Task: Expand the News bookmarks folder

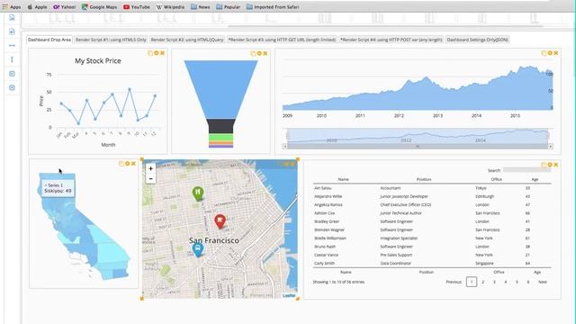Action: pyautogui.click(x=201, y=6)
